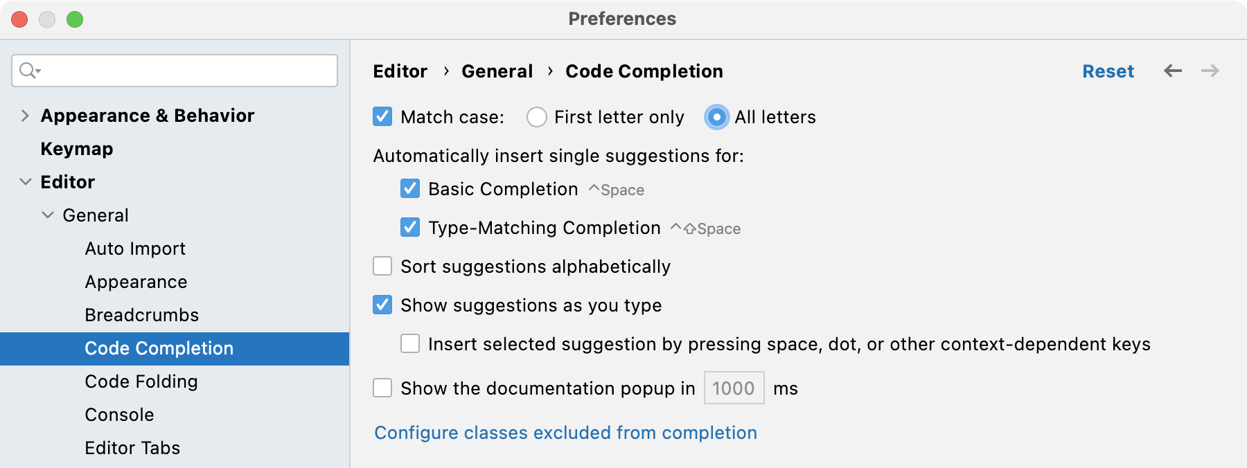Select First letter only radio button
Screen dimensions: 1247x468
(x=536, y=117)
